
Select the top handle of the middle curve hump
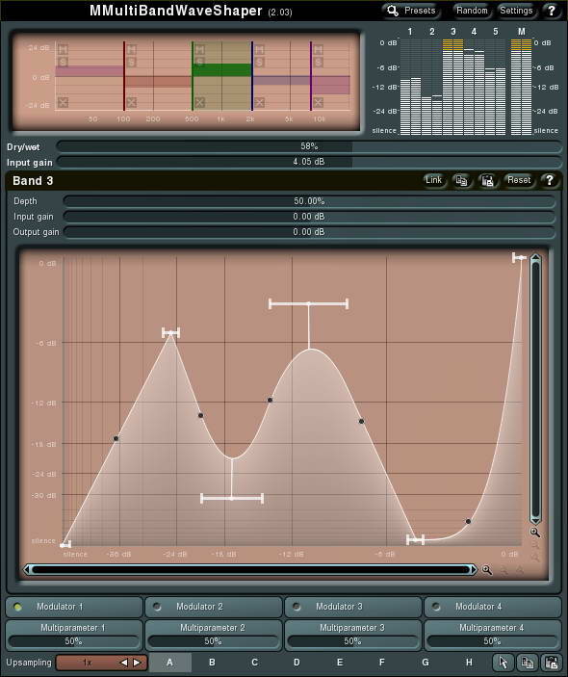tap(309, 304)
